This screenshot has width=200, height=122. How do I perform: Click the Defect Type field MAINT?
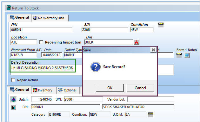(73, 55)
